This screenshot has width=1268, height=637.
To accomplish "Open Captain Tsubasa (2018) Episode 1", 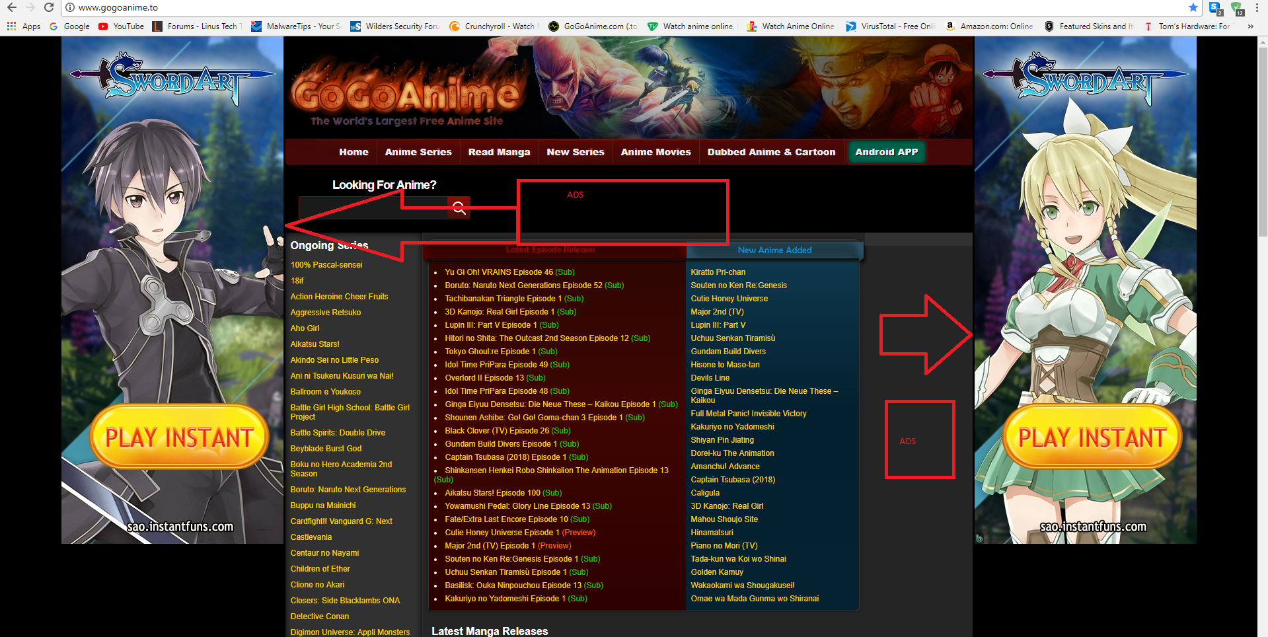I will tap(505, 457).
